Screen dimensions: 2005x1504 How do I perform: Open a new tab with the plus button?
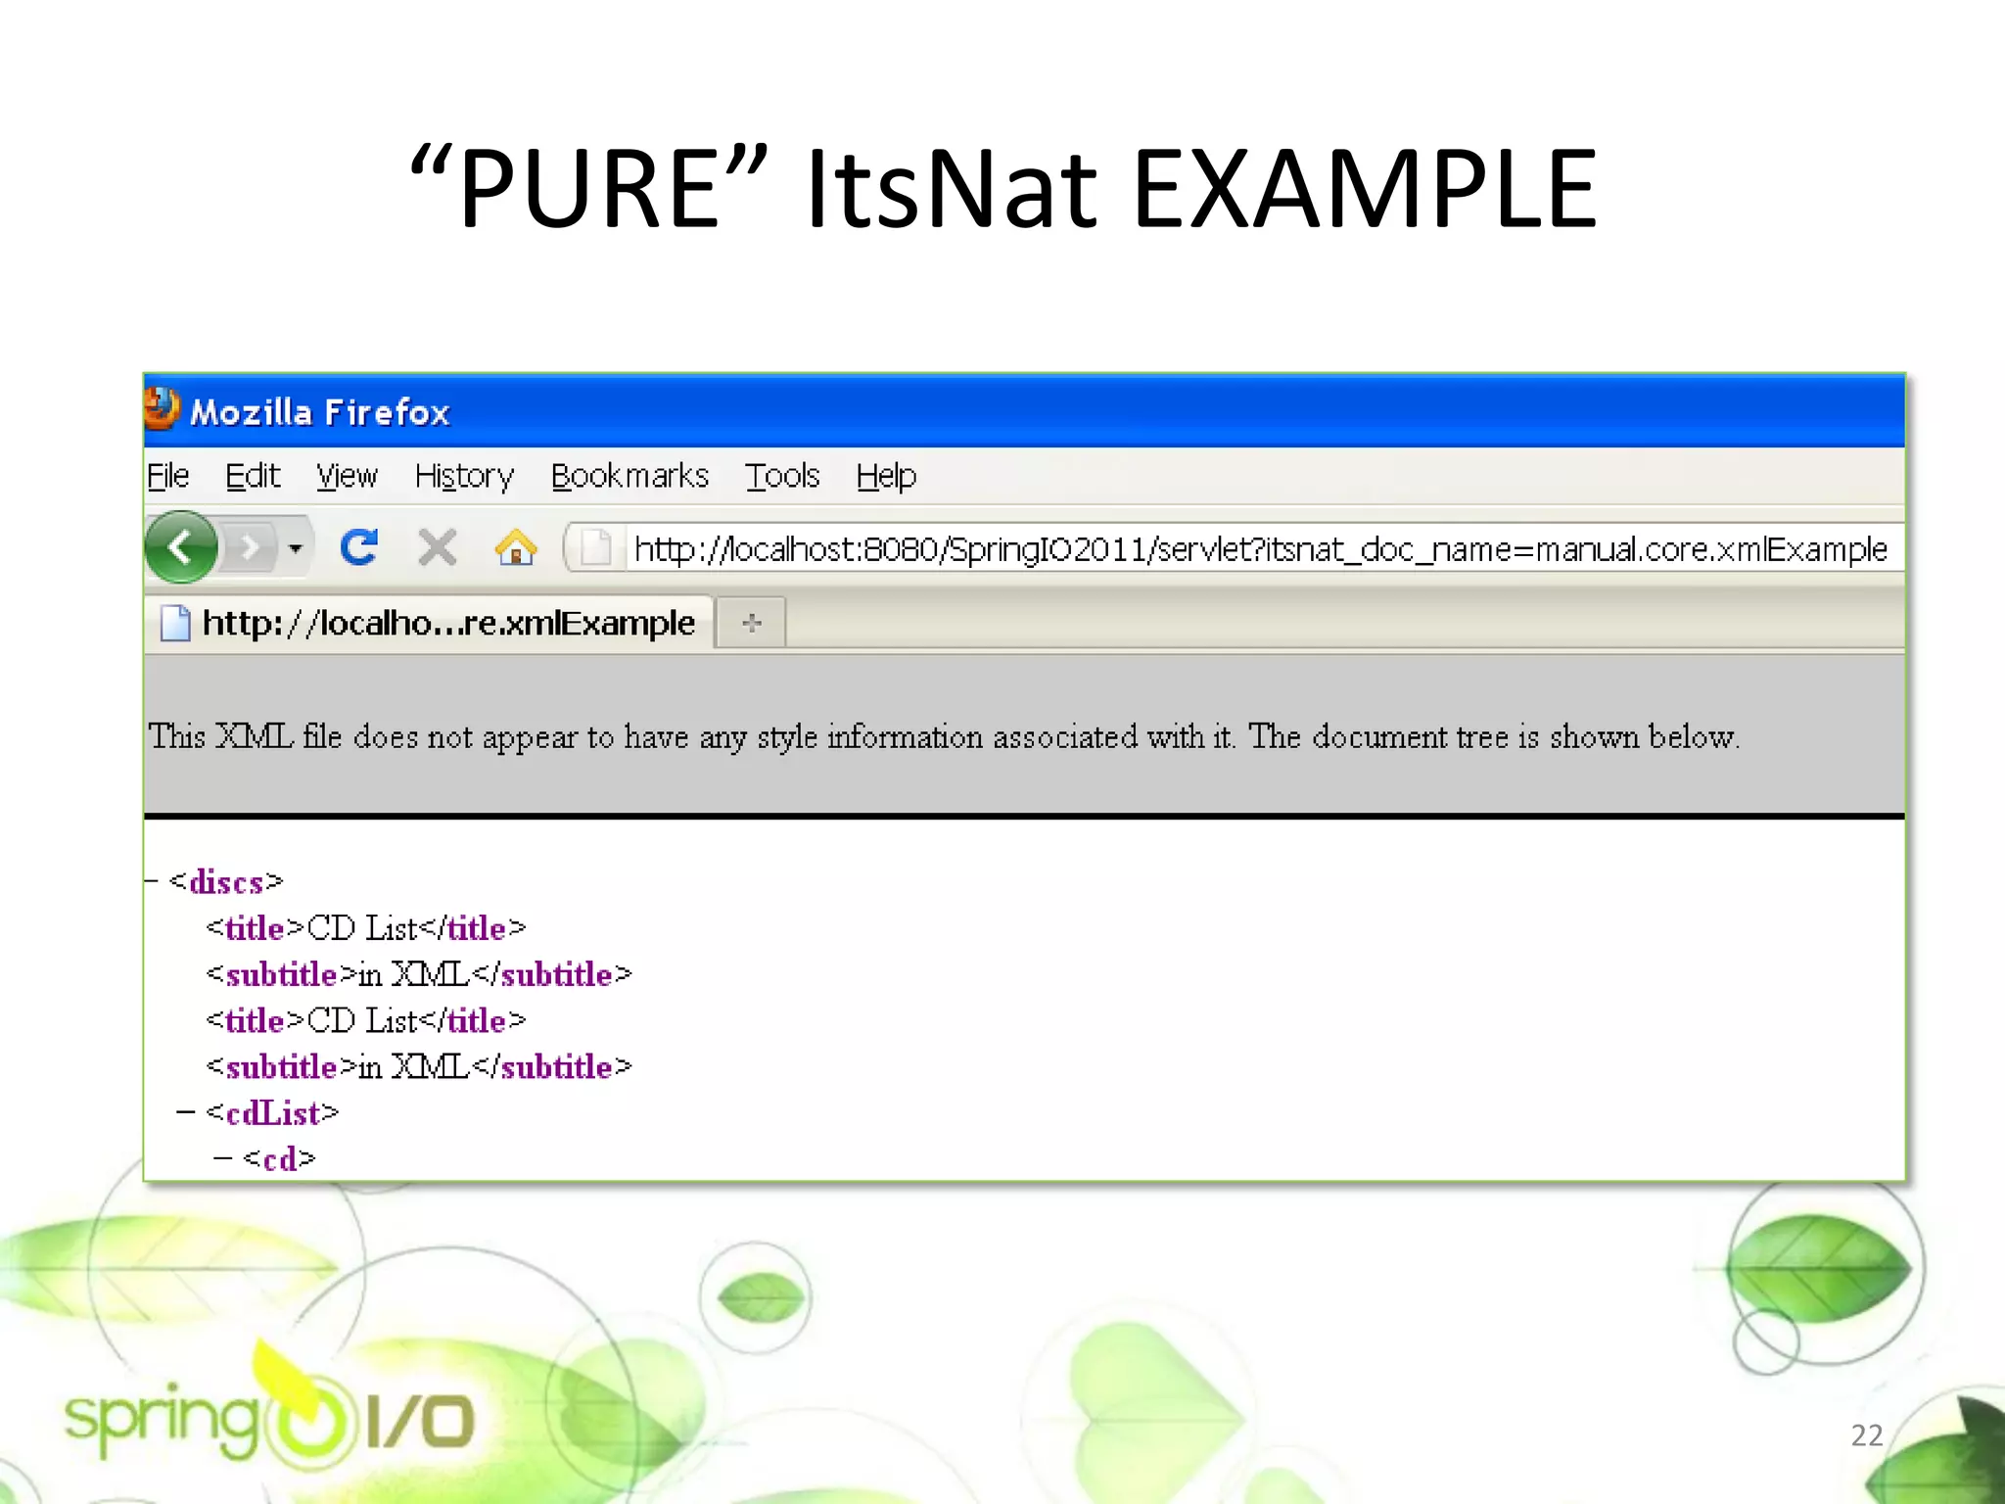751,623
